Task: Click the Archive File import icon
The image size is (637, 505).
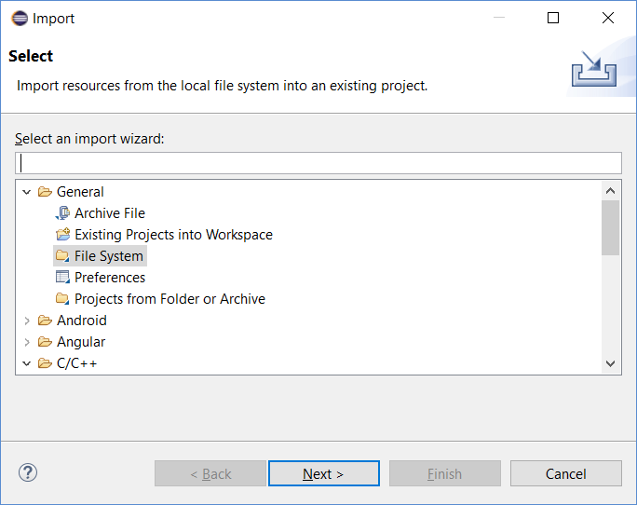Action: 62,213
